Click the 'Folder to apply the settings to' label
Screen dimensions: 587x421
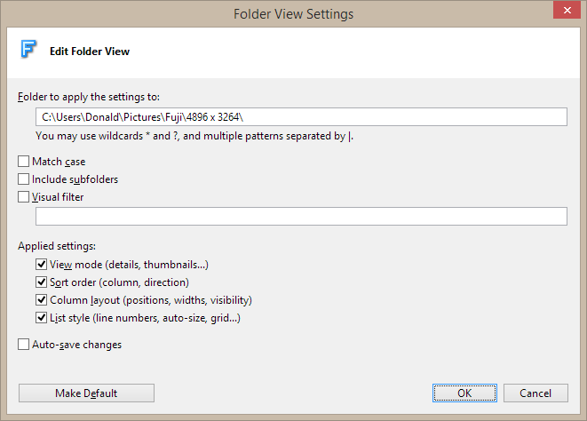pos(89,96)
